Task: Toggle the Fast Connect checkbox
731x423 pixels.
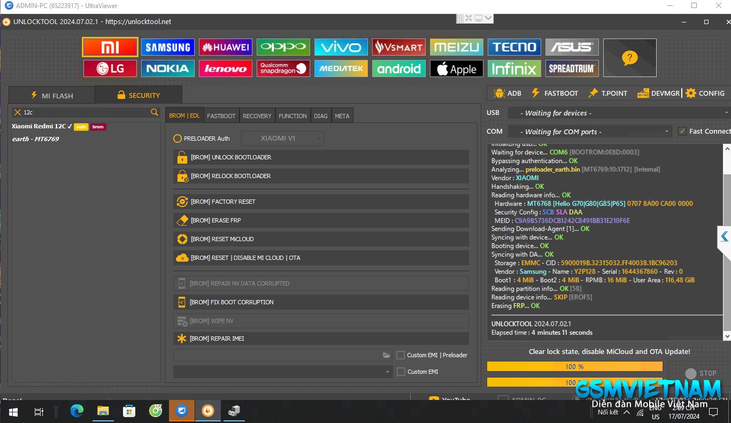Action: [x=682, y=131]
